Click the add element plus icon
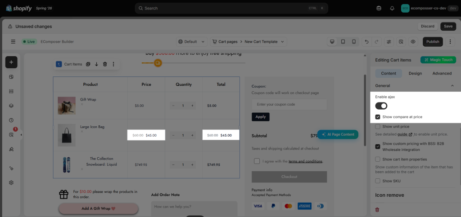 point(11,62)
